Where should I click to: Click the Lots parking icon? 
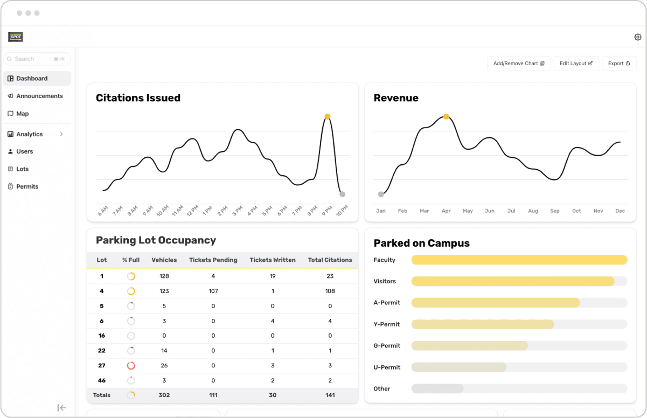(x=11, y=169)
